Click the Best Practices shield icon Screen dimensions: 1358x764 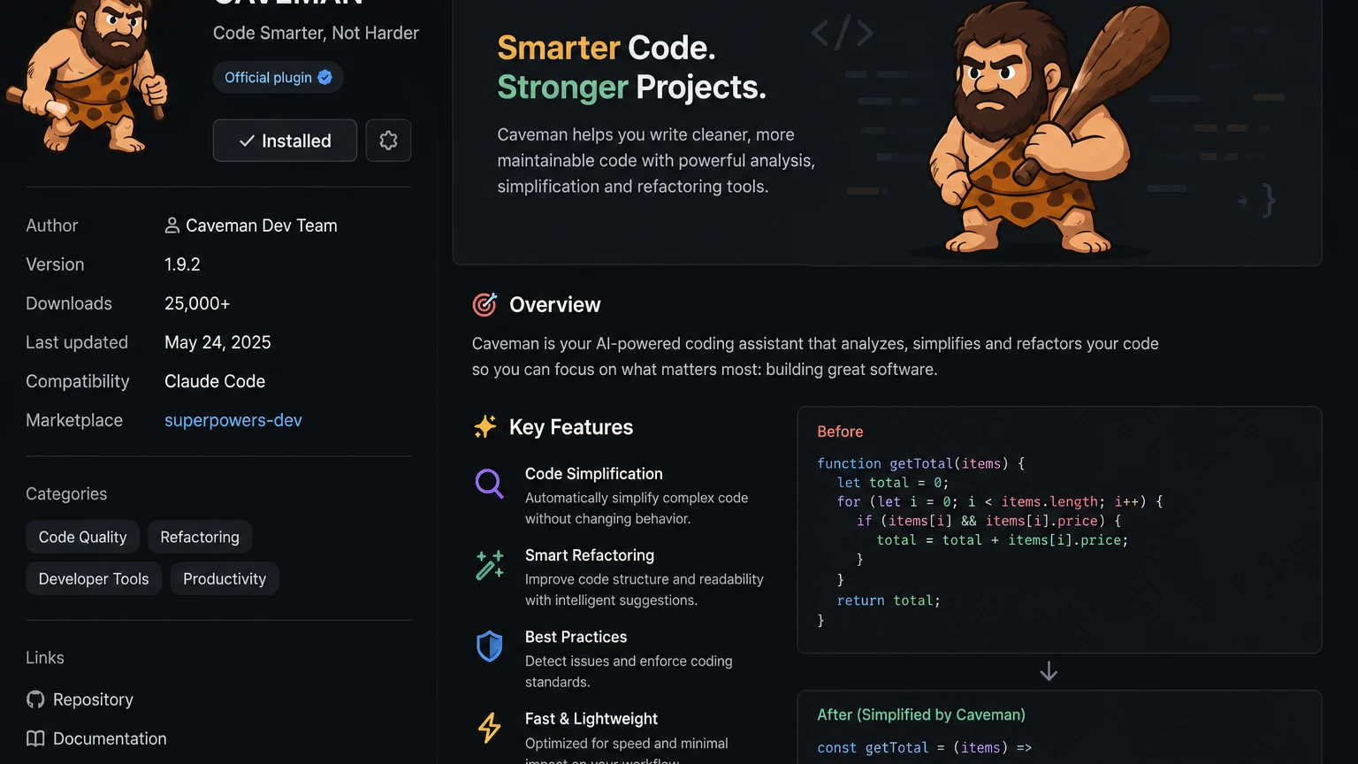pos(489,646)
